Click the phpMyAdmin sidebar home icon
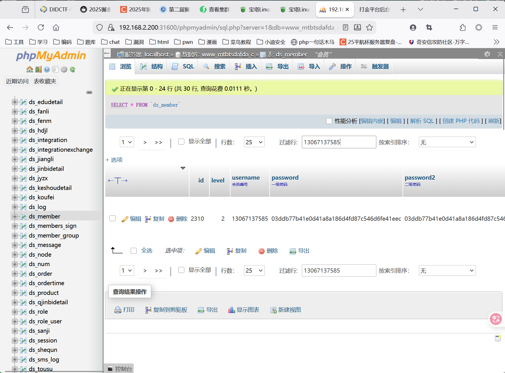This screenshot has height=373, width=505. 30,69
